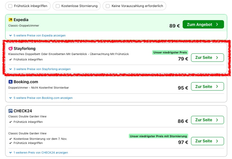Click the 86 € CHECK24 price
Screen dimensions: 232x159
pyautogui.click(x=183, y=121)
